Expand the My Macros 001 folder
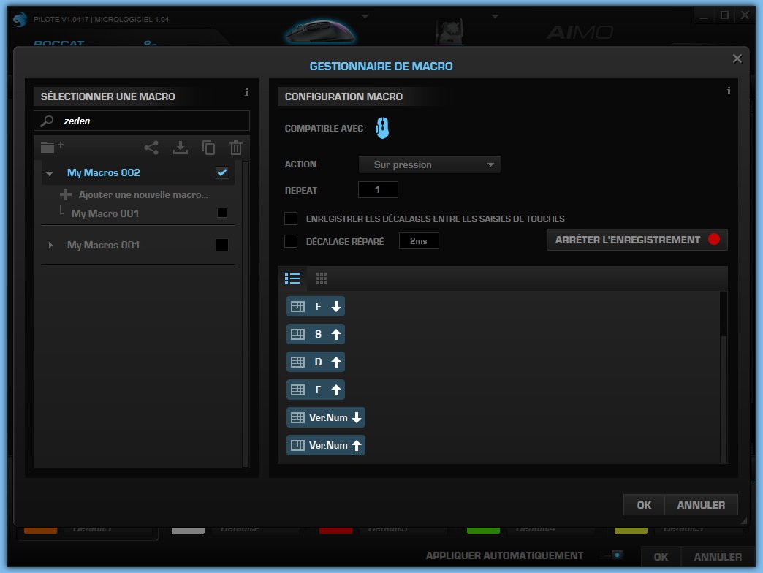 (50, 245)
